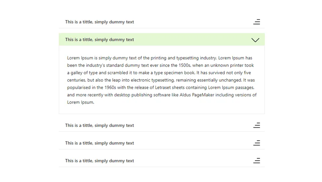This screenshot has width=322, height=182.
Task: Click the stacked-lines icon on the last accordion row
Action: click(x=256, y=161)
